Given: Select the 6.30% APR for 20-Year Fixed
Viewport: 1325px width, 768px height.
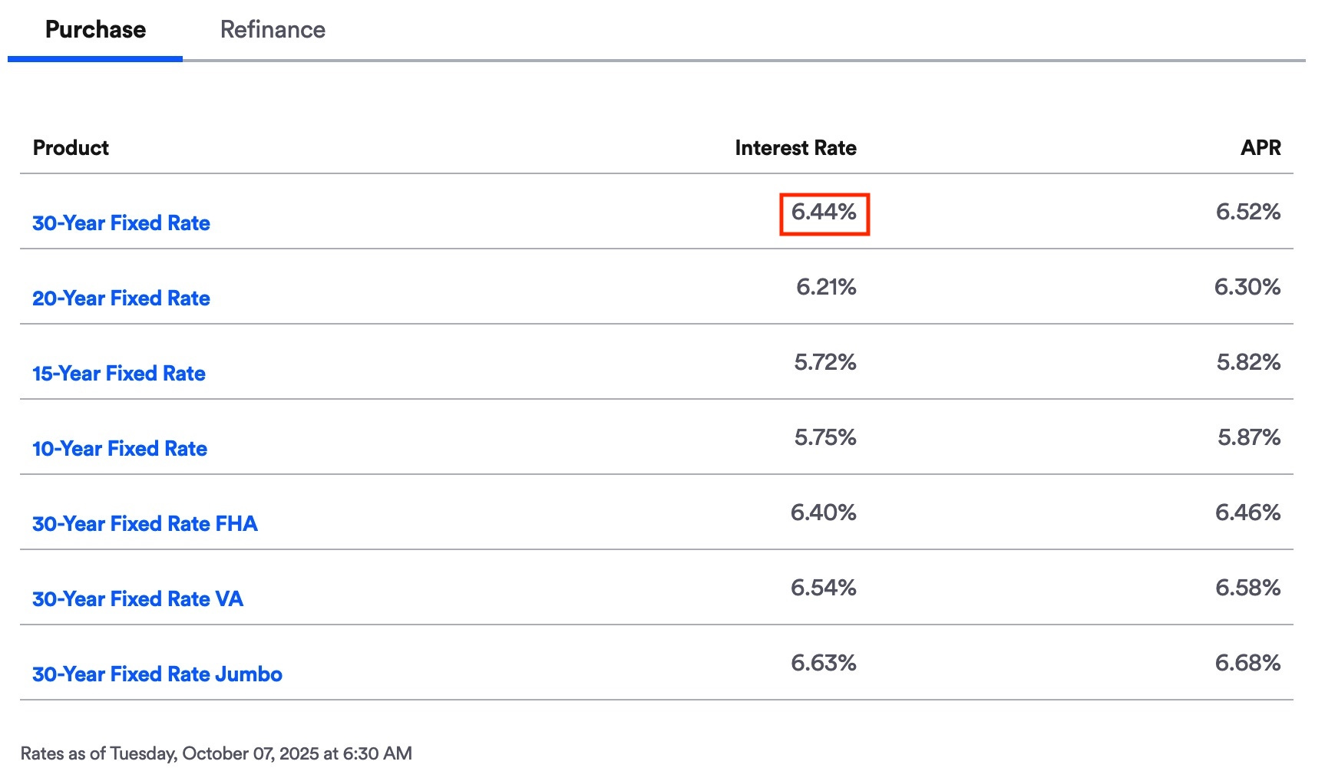Looking at the screenshot, I should pos(1247,288).
